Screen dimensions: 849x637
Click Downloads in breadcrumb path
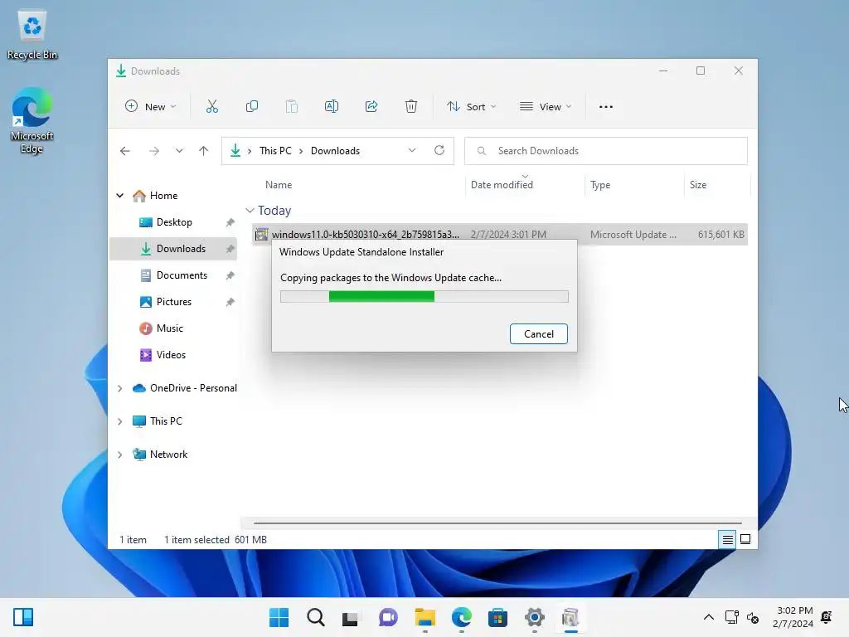click(x=335, y=151)
